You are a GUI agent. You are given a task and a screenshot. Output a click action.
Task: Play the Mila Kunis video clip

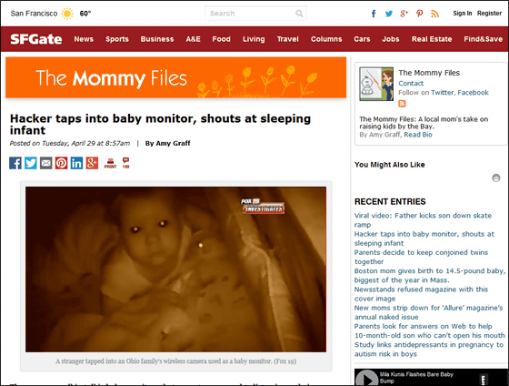point(367,379)
